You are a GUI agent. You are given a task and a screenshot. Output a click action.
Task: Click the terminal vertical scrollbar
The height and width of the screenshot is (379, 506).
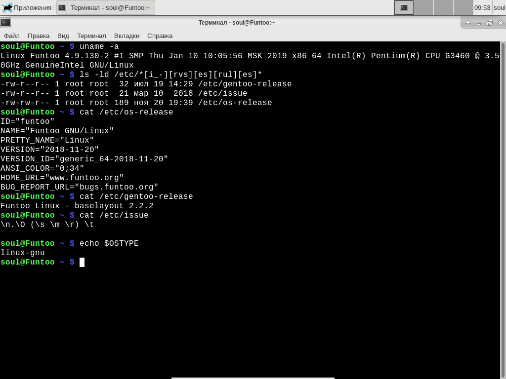tap(503, 210)
